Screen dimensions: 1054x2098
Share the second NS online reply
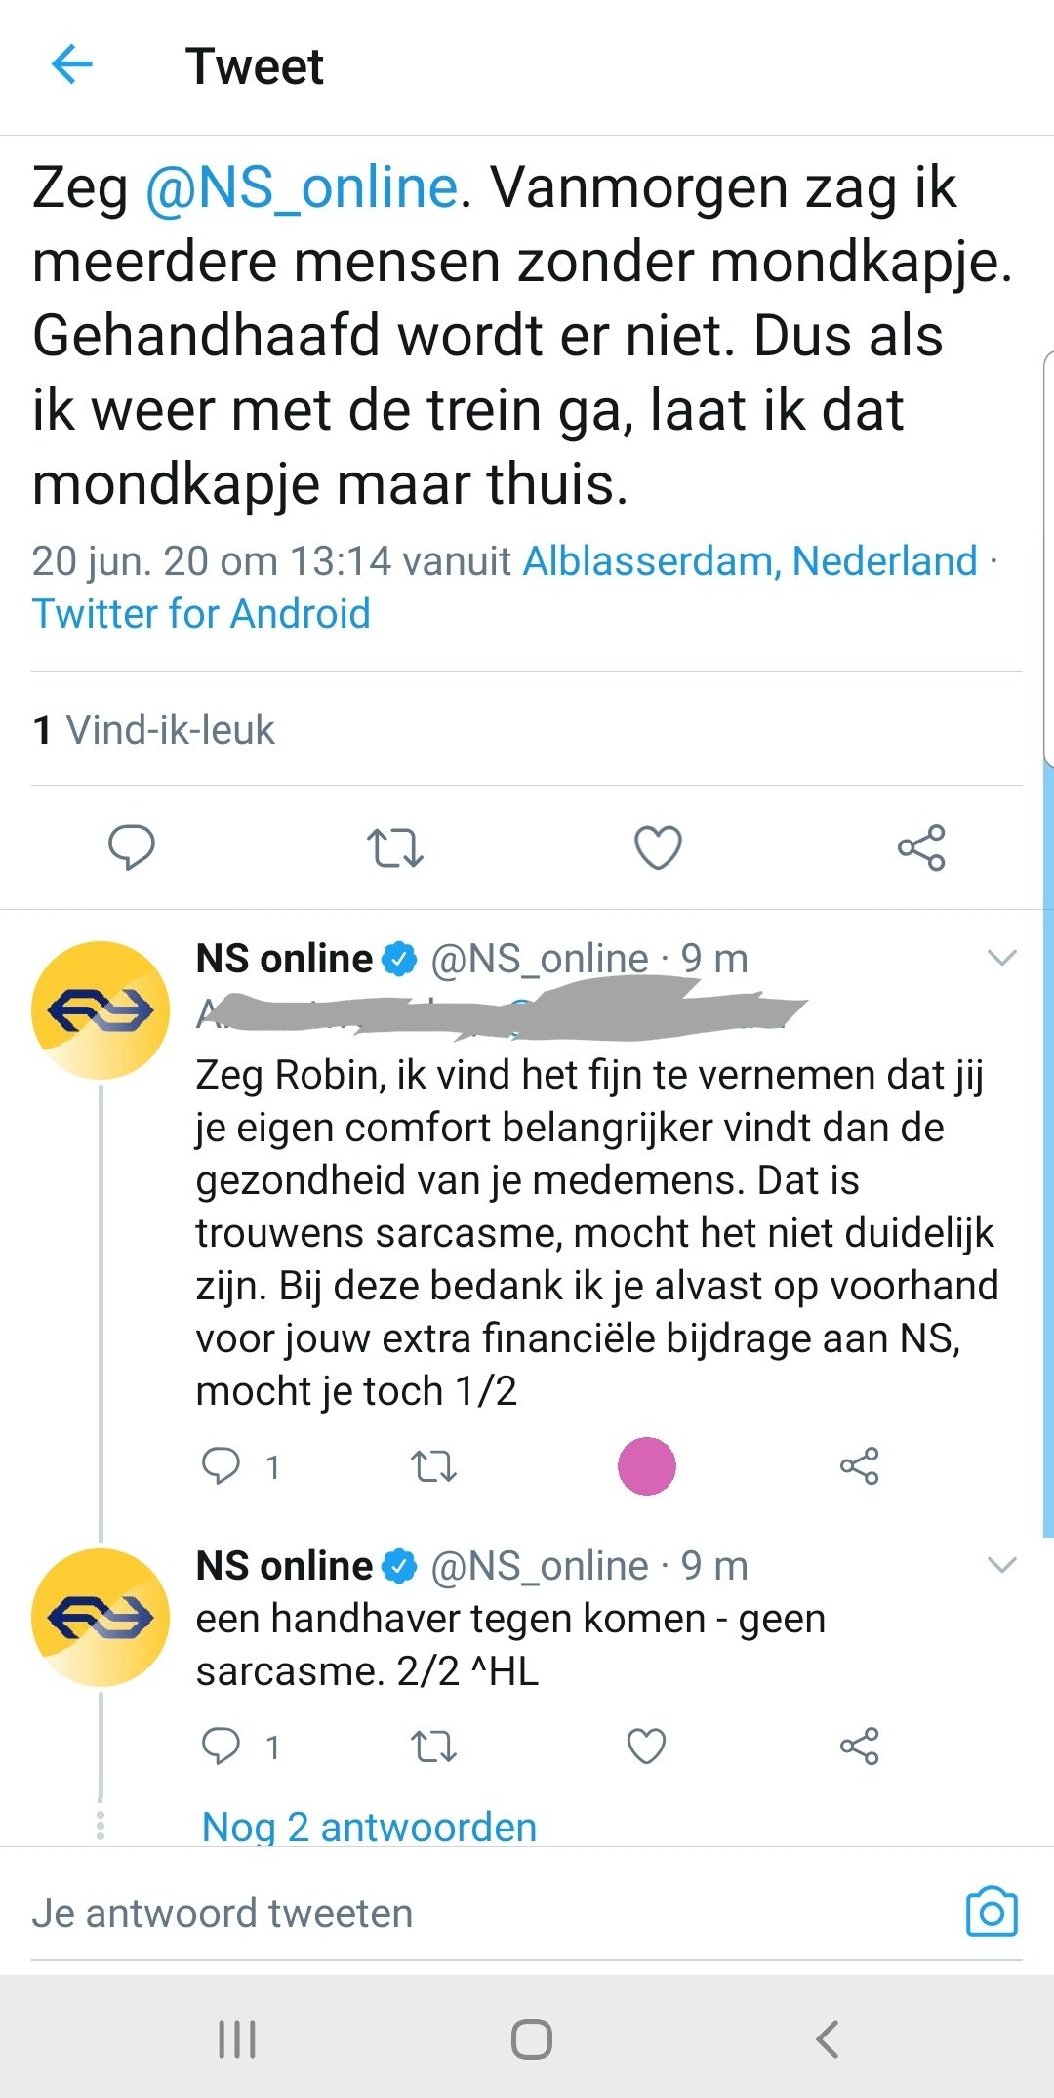pos(859,1747)
